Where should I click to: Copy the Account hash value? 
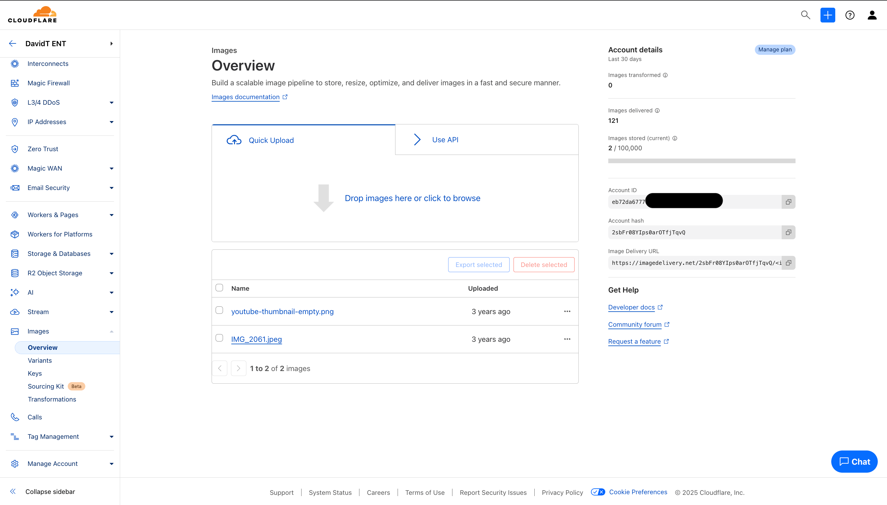788,232
